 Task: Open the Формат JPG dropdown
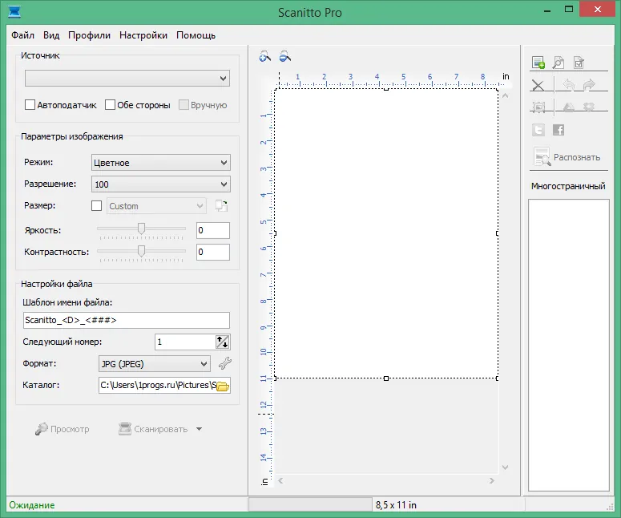point(154,364)
